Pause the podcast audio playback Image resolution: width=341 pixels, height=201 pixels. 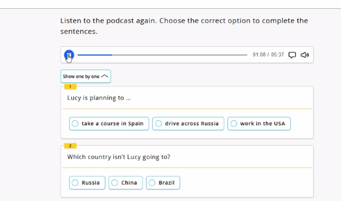pyautogui.click(x=69, y=55)
